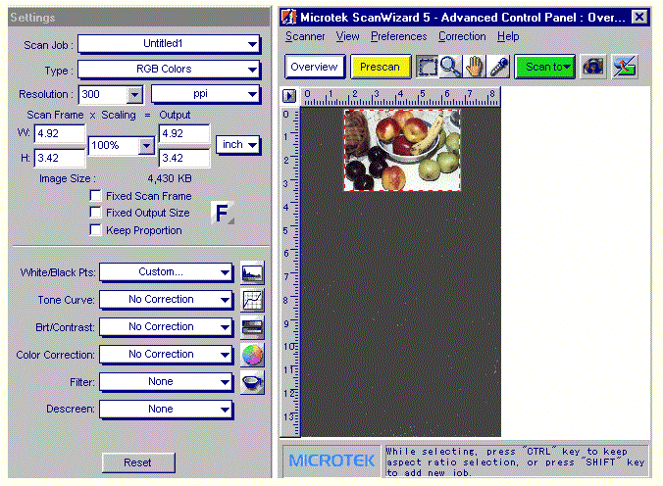This screenshot has height=486, width=663.
Task: Open the Tone Curve editor icon
Action: point(252,301)
